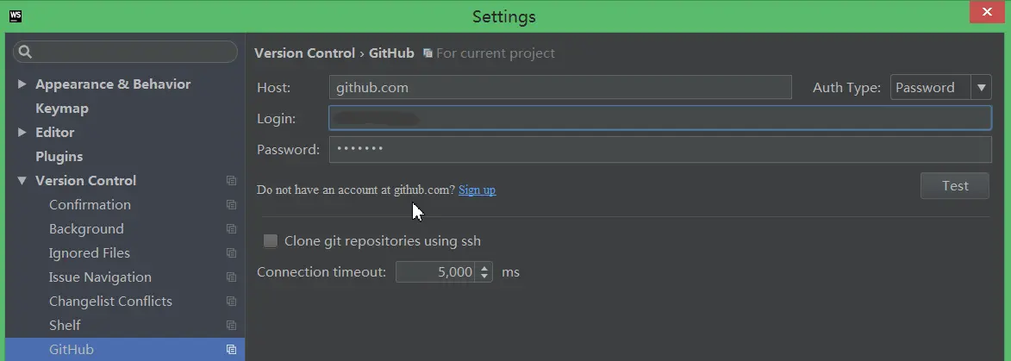Follow the Sign up link
The height and width of the screenshot is (361, 1011).
tap(477, 190)
